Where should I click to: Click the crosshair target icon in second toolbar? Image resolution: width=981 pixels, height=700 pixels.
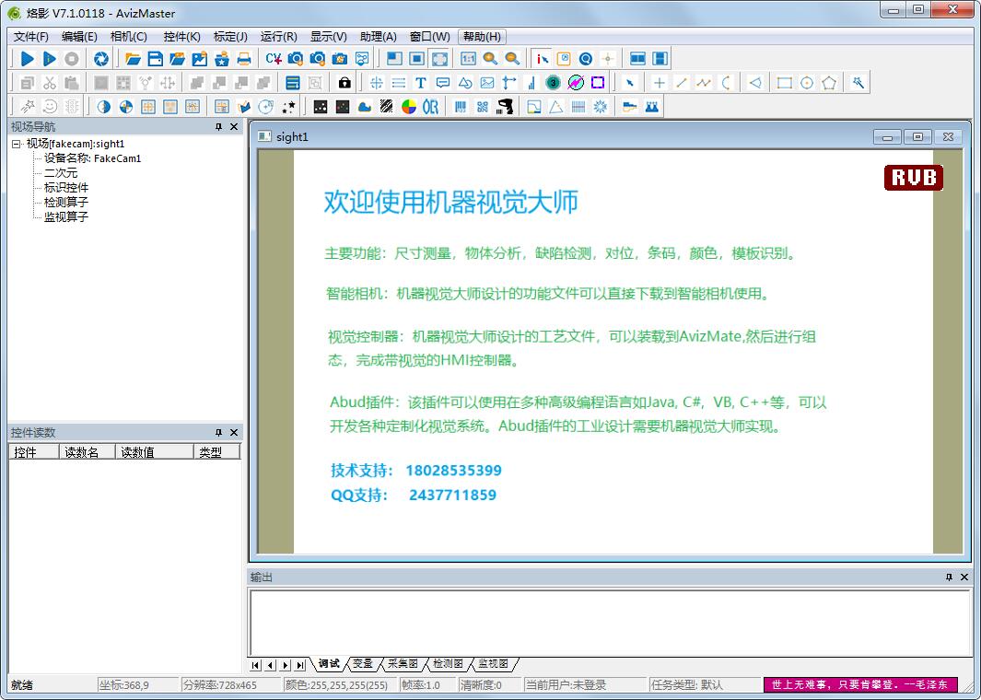tap(376, 83)
